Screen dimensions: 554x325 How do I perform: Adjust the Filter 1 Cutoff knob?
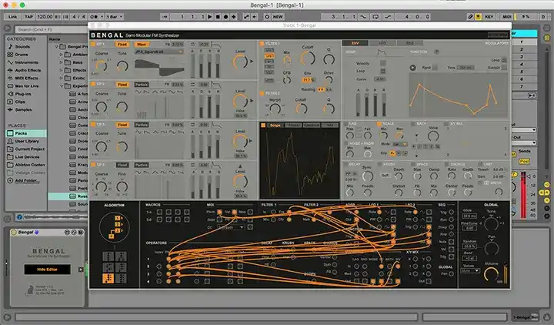click(x=308, y=58)
